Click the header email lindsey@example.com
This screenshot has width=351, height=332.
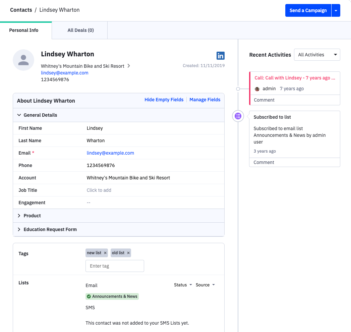point(64,73)
